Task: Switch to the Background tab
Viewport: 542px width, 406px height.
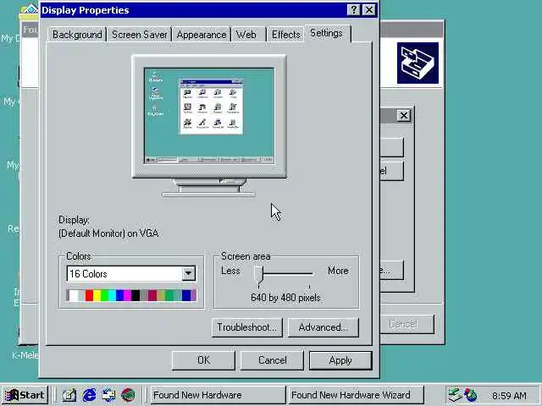Action: 77,35
